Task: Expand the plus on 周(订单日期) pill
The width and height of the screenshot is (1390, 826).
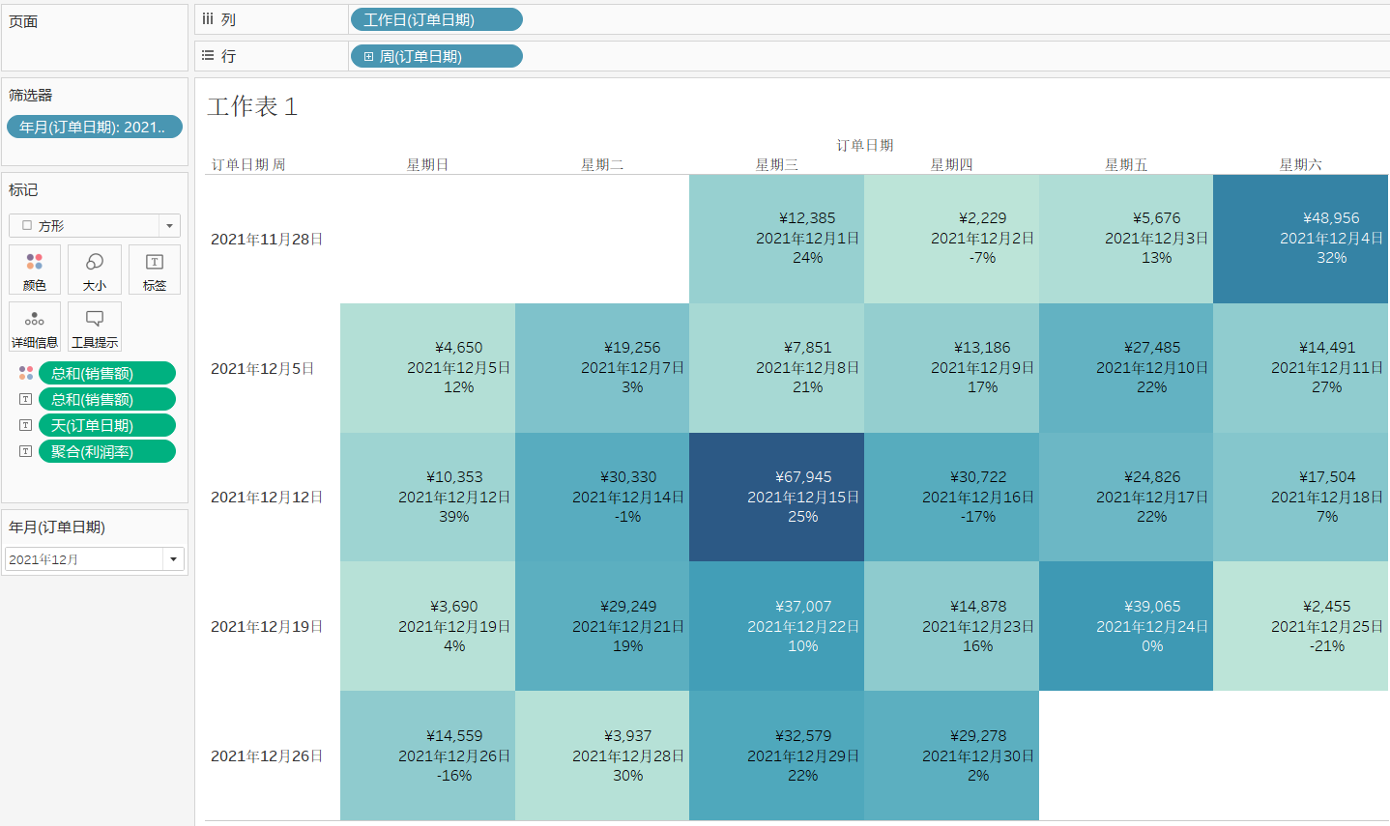Action: pyautogui.click(x=368, y=57)
